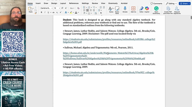Insert a numbered list
Image resolution: width=192 pixels, height=107 pixels.
(89, 7)
